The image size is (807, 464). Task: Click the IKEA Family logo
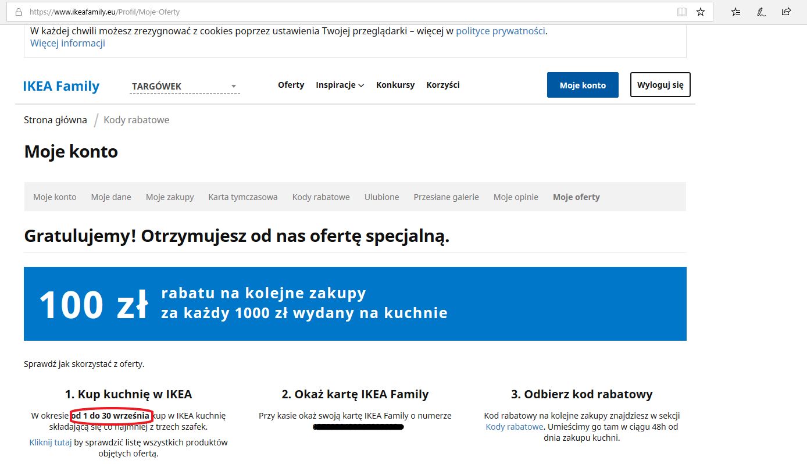(x=61, y=86)
